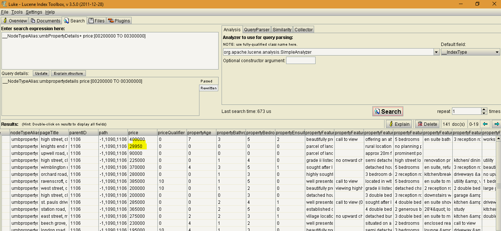
Task: Go to next results page arrow
Action: point(497,124)
